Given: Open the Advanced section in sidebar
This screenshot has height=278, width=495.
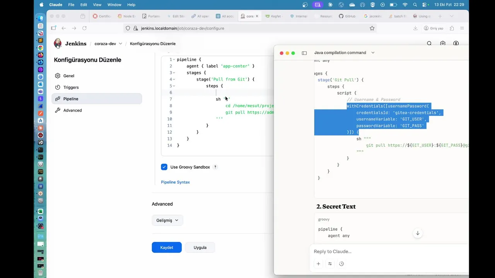Looking at the screenshot, I should (97, 110).
